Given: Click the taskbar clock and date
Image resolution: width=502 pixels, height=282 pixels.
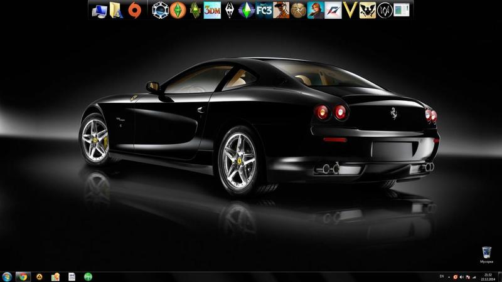Looking at the screenshot, I should pos(488,276).
